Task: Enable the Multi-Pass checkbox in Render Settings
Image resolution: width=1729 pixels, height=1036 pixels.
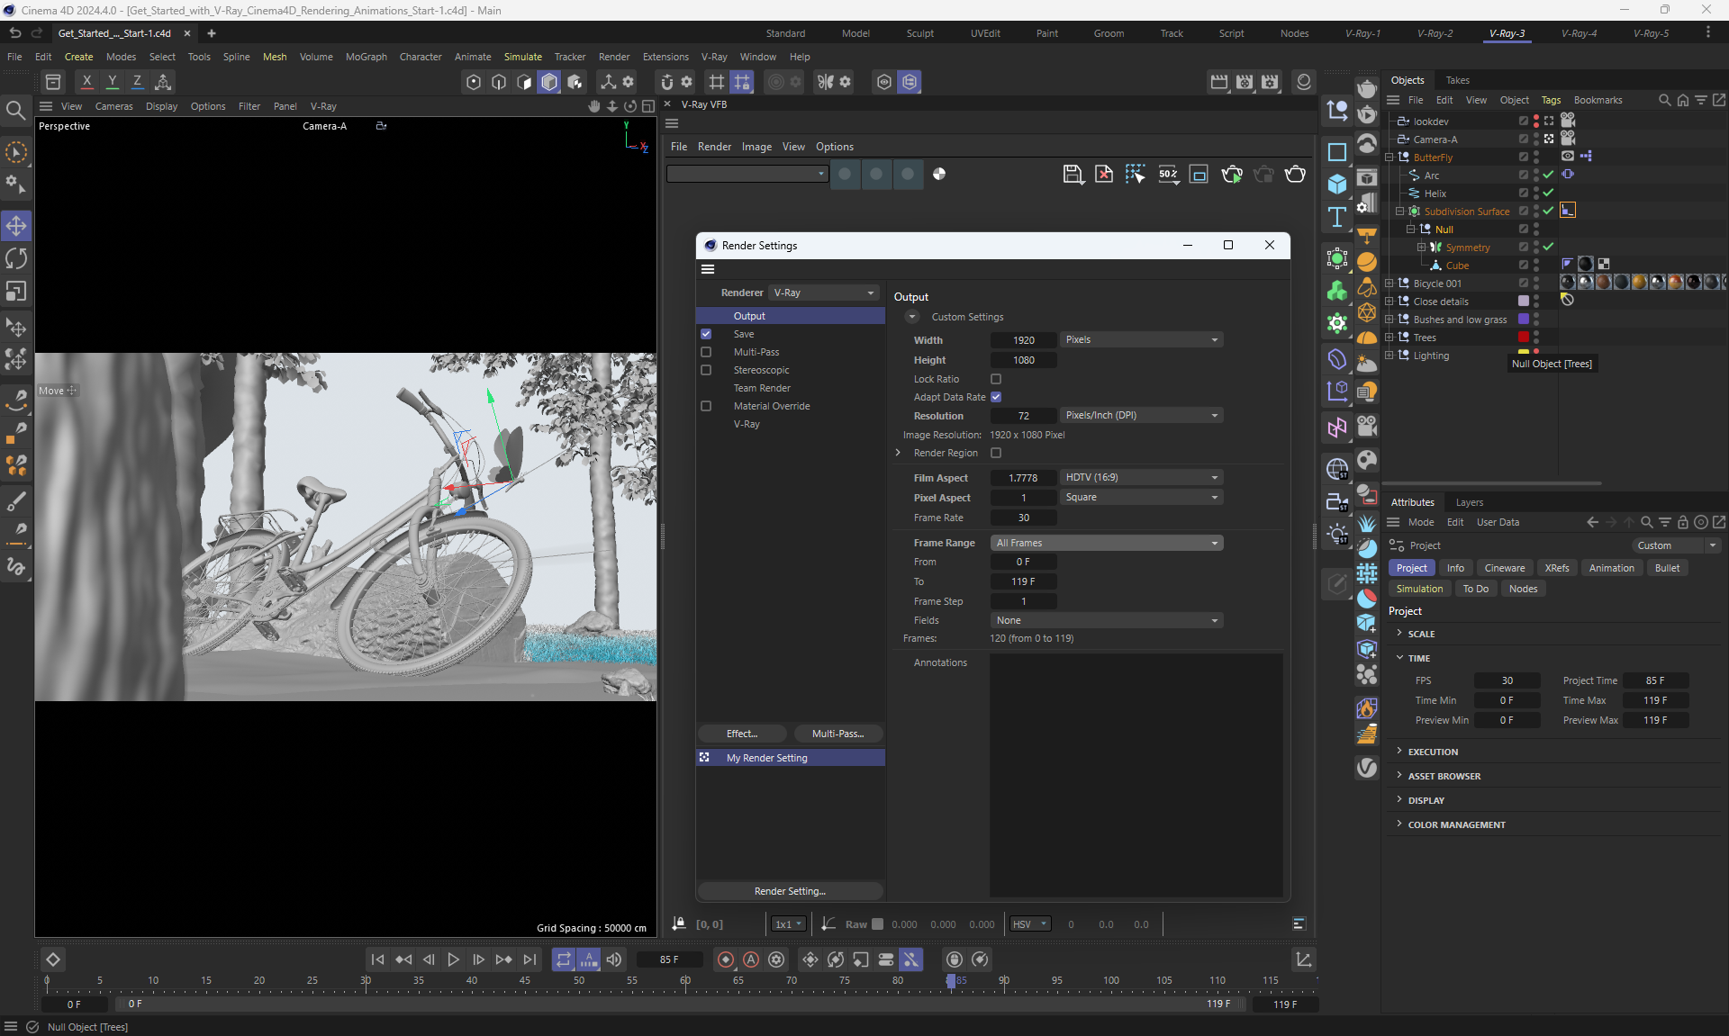Action: pos(706,352)
